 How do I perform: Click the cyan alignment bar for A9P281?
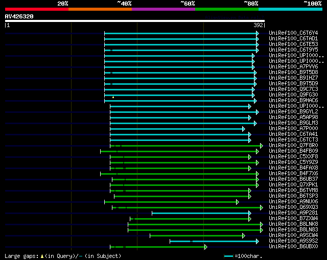[x=200, y=214]
